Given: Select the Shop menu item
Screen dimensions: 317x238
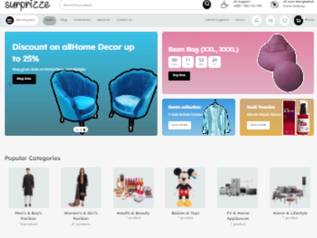Looking at the screenshot, I should [x=64, y=20].
